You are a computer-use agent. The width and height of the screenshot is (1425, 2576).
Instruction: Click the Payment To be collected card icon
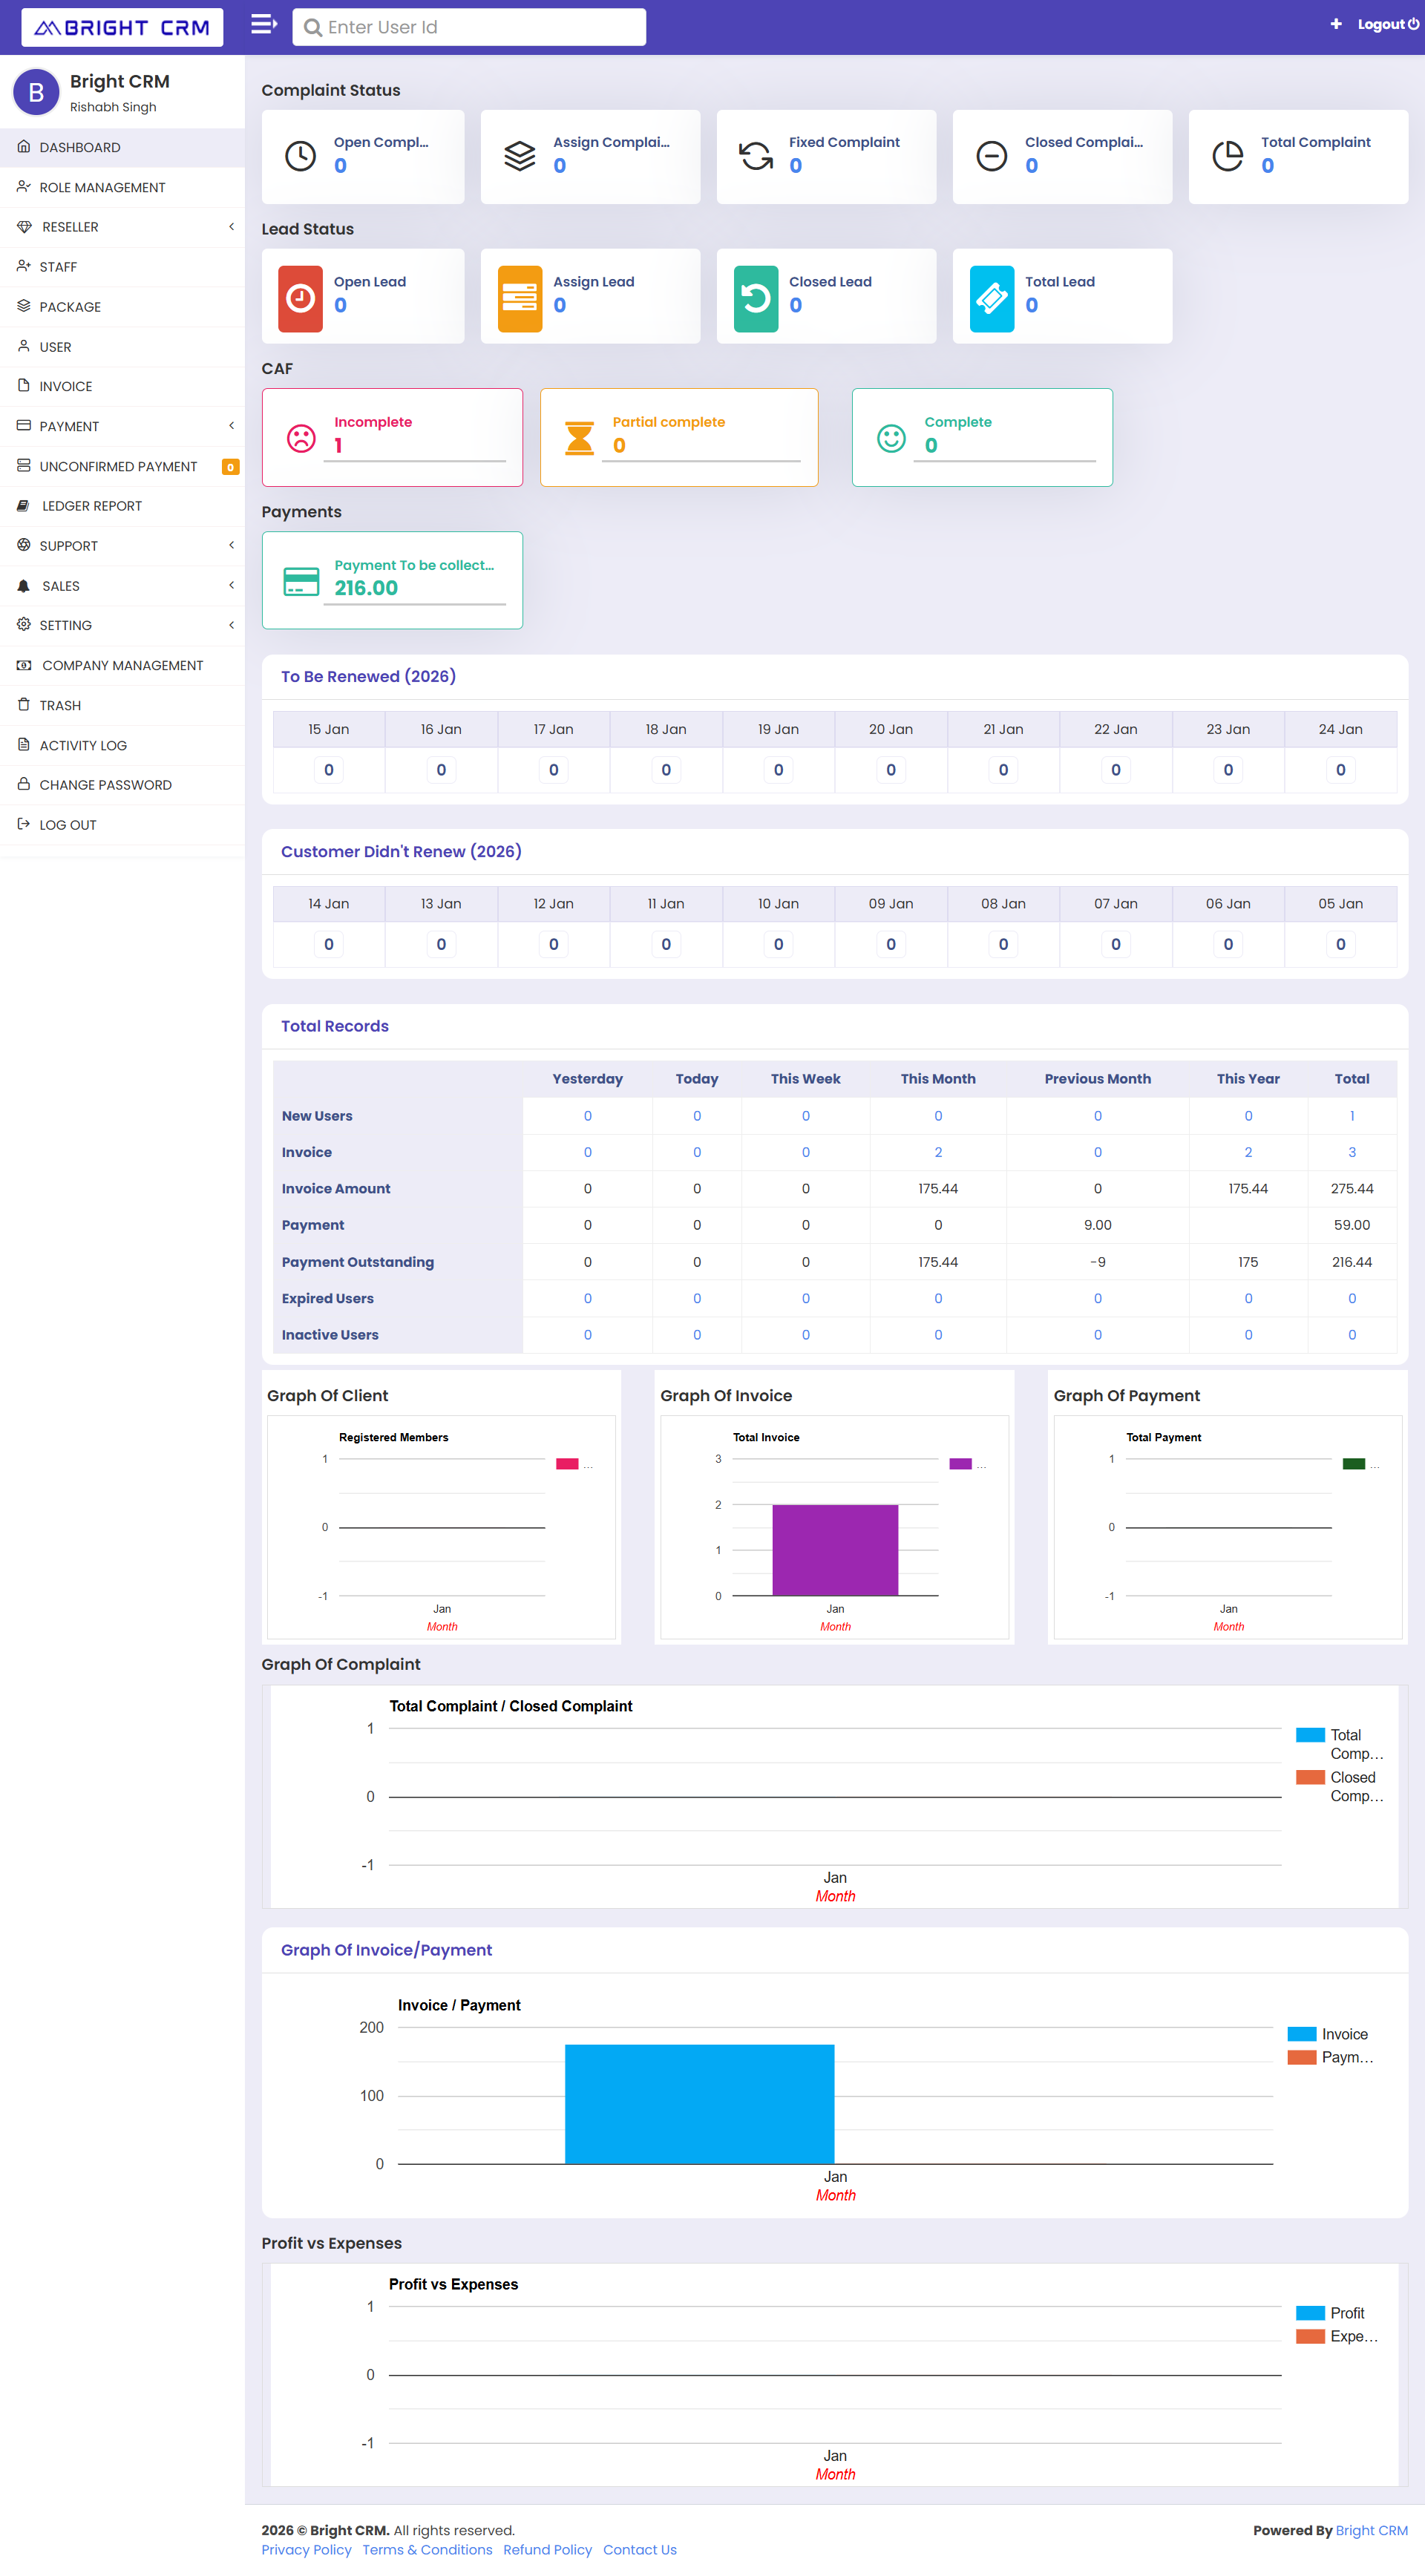pos(301,581)
